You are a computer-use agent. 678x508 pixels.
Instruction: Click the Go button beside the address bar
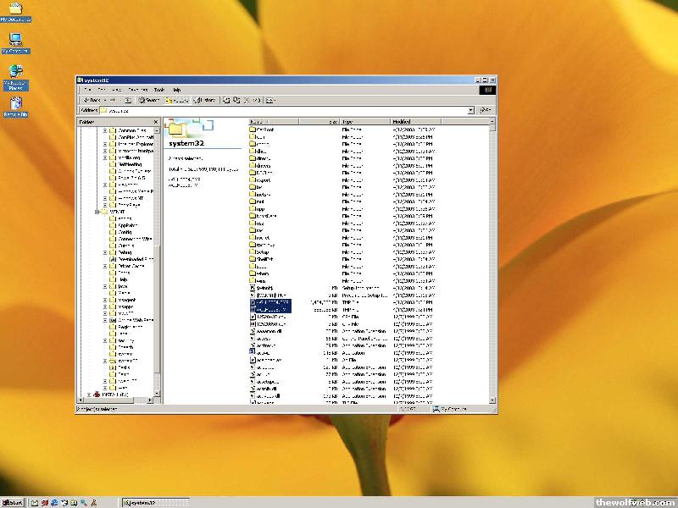tap(485, 110)
